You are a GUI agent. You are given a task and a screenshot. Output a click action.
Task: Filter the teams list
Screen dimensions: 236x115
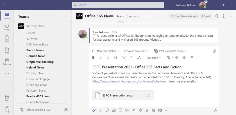[66, 16]
